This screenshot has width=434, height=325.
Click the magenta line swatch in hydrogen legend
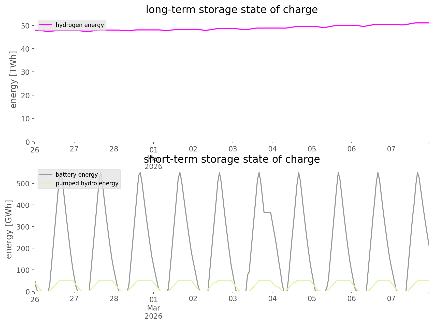click(46, 25)
